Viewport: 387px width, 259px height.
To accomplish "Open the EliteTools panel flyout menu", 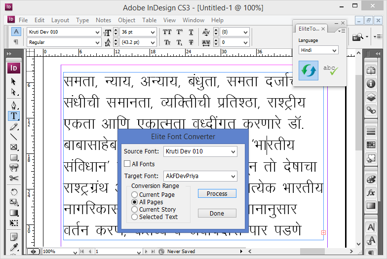I will [x=342, y=31].
